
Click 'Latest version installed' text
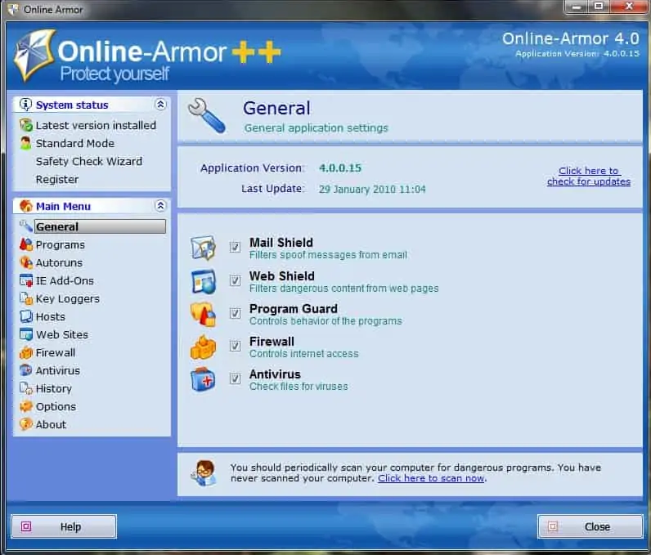click(x=96, y=125)
